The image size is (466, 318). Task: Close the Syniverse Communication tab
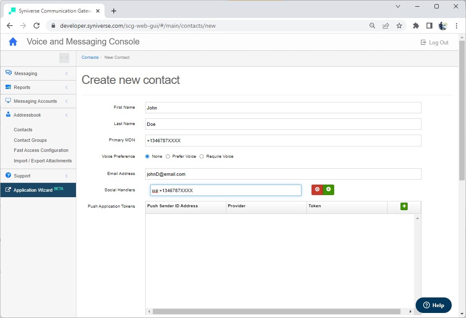pyautogui.click(x=98, y=11)
